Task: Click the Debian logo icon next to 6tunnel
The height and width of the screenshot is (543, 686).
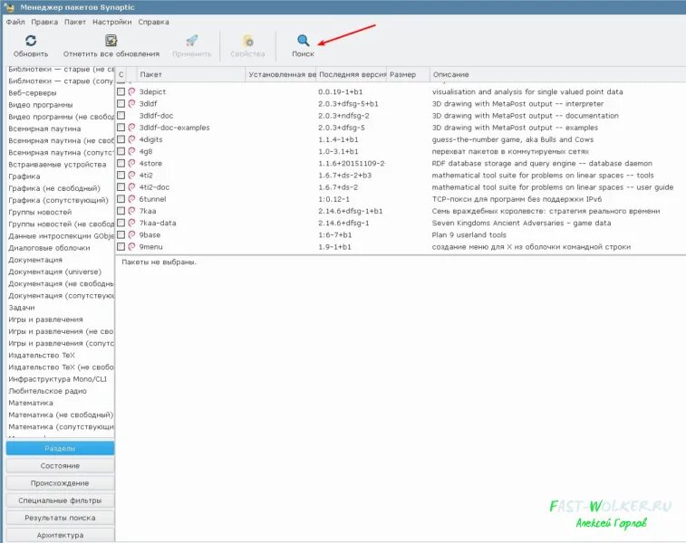Action: [131, 199]
